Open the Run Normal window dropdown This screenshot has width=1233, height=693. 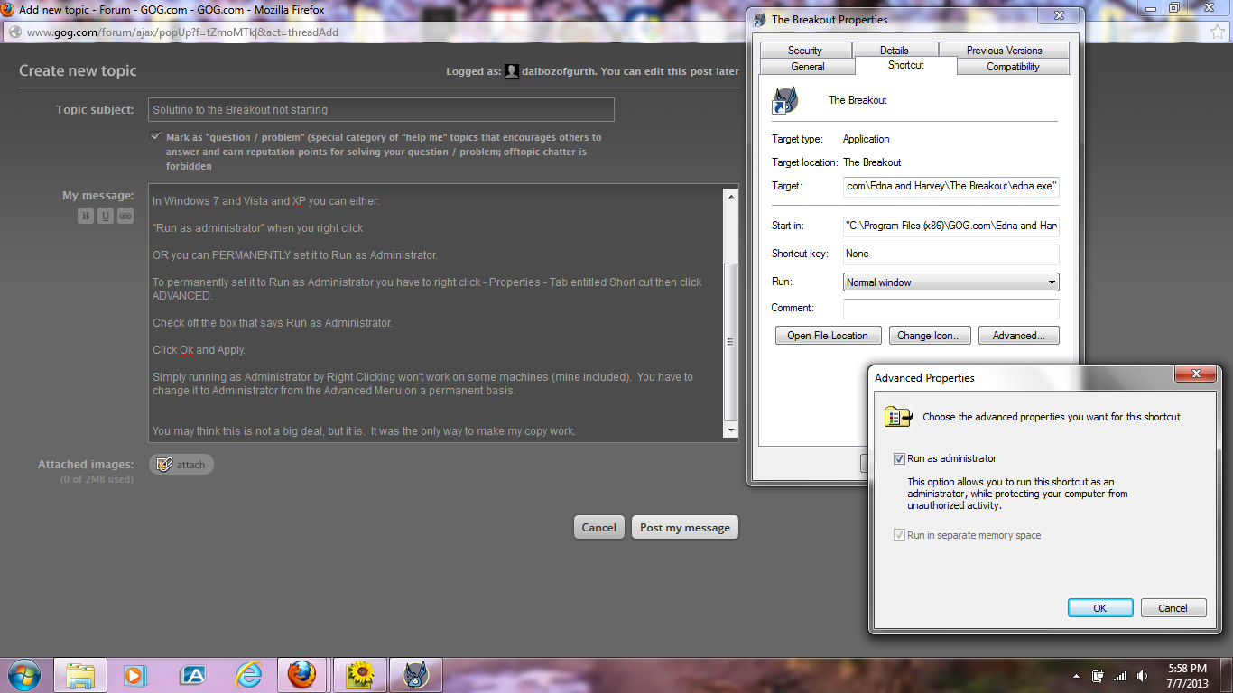coord(950,282)
